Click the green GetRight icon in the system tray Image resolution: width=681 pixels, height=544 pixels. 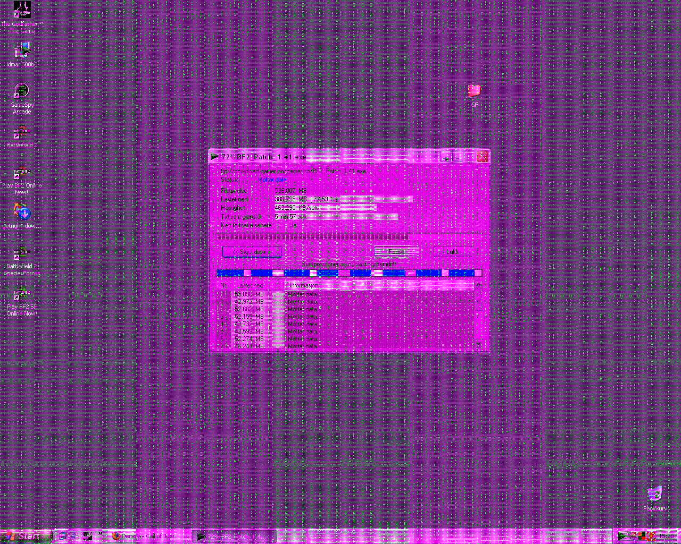point(621,536)
